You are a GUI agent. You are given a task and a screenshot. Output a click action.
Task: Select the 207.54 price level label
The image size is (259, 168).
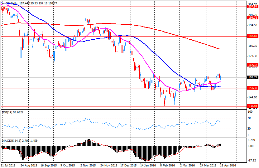pyautogui.click(x=252, y=7)
